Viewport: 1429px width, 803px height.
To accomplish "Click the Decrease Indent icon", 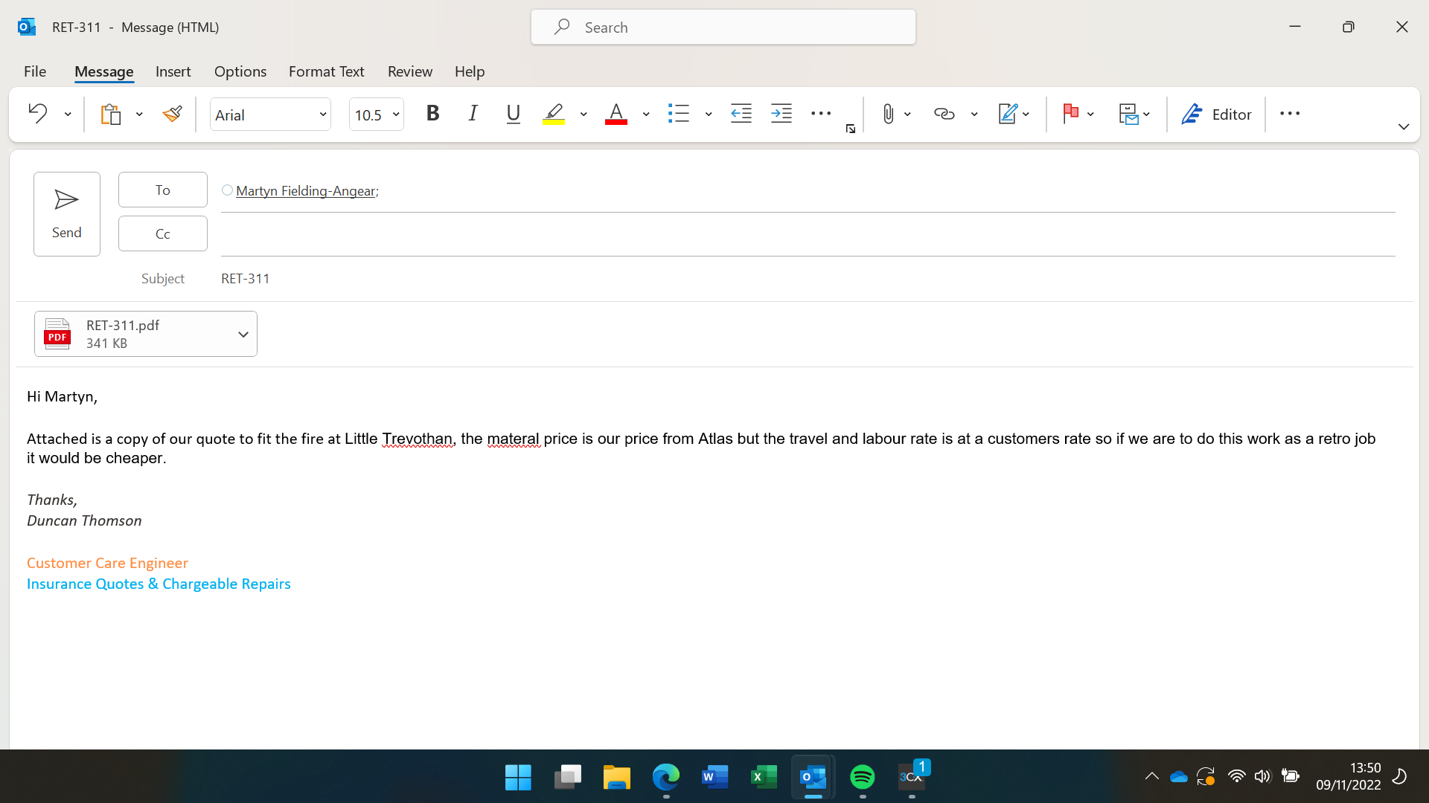I will click(741, 114).
